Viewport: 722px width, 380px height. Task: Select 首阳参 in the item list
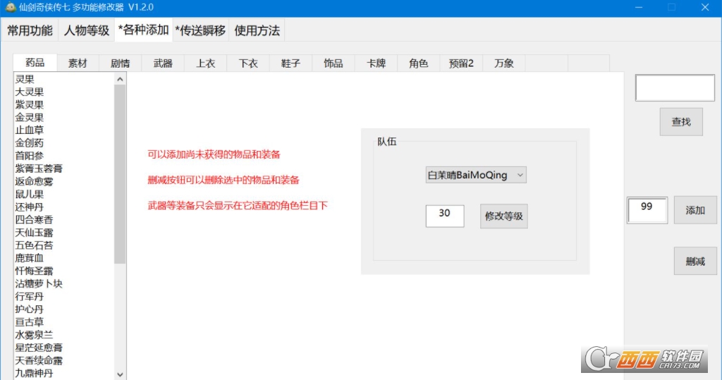[x=30, y=156]
